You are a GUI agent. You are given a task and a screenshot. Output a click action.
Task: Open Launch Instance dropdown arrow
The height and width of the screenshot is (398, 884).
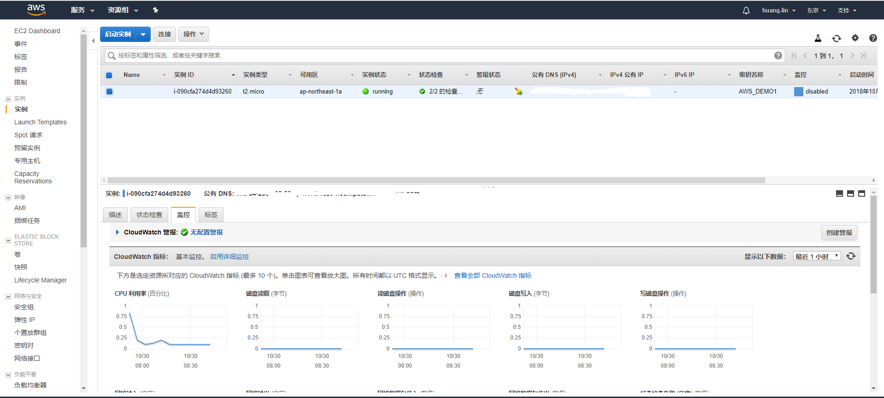click(143, 34)
